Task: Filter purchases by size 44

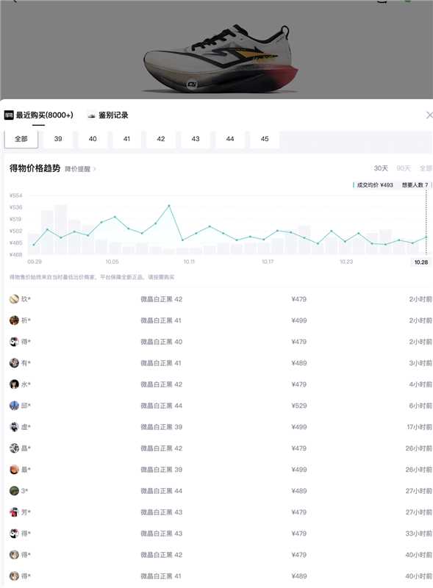Action: tap(230, 139)
